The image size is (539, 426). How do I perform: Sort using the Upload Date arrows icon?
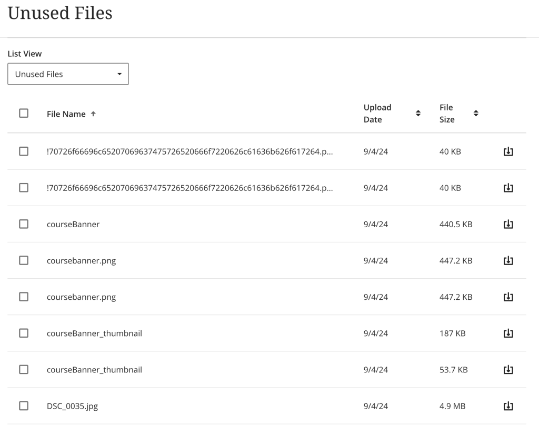click(418, 114)
